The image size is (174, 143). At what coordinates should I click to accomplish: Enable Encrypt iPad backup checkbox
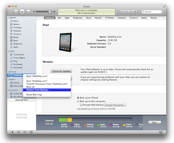(81, 105)
